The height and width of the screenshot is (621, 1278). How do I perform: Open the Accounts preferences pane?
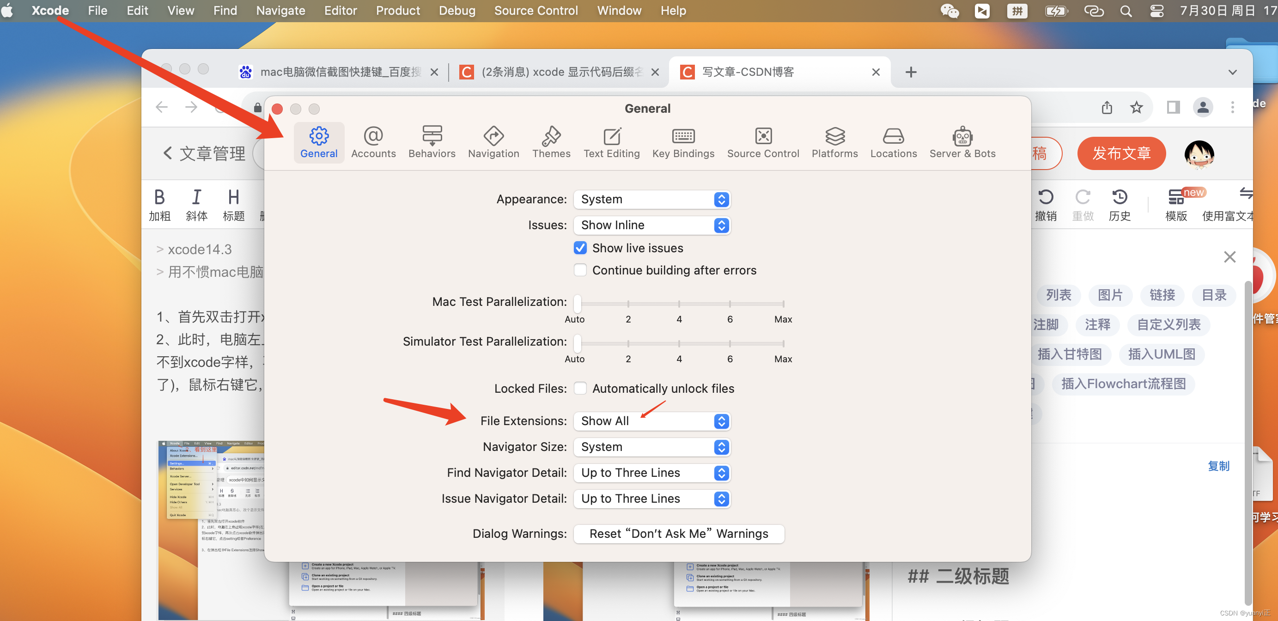click(x=373, y=142)
